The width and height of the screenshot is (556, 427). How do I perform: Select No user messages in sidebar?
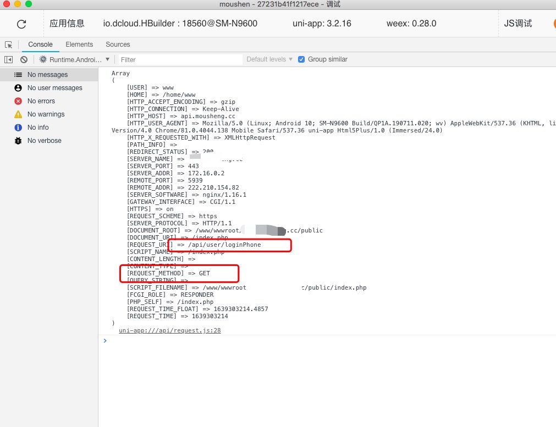(54, 88)
